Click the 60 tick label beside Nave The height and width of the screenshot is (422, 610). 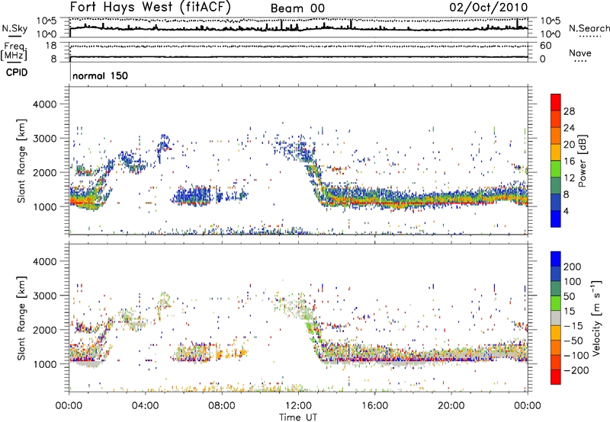pos(546,46)
